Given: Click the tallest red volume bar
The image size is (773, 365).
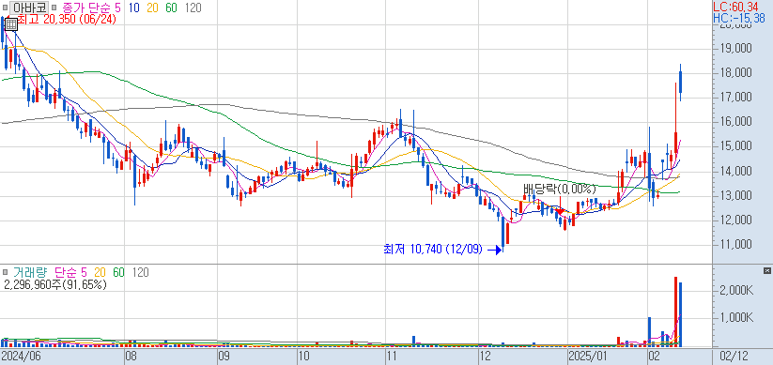Looking at the screenshot, I should pyautogui.click(x=675, y=312).
